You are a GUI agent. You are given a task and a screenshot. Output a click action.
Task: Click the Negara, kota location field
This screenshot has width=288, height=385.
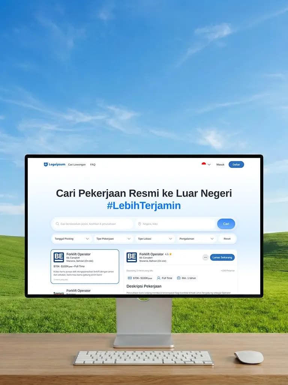pos(175,224)
